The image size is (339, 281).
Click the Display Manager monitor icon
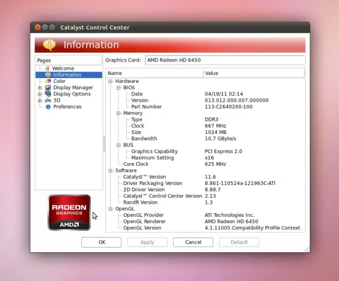pyautogui.click(x=48, y=88)
